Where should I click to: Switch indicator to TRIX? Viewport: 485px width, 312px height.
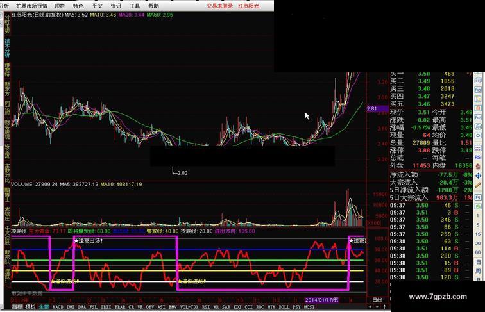(x=106, y=307)
